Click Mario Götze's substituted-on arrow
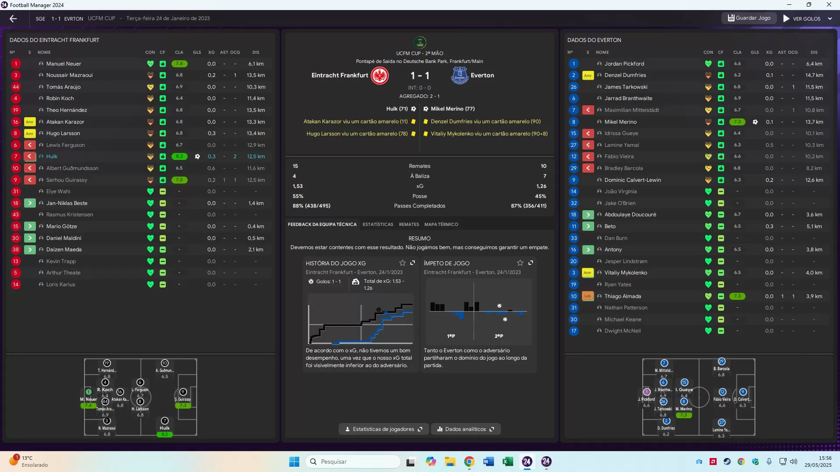Image resolution: width=840 pixels, height=472 pixels. [x=29, y=226]
